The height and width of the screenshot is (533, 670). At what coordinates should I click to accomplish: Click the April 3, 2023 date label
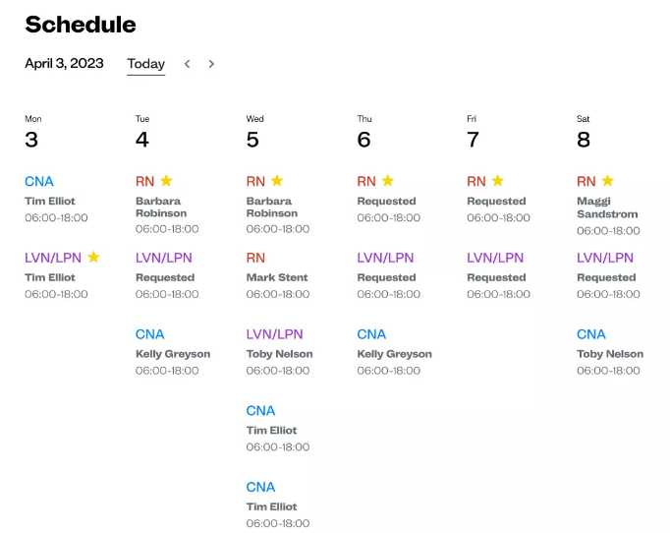pyautogui.click(x=64, y=64)
